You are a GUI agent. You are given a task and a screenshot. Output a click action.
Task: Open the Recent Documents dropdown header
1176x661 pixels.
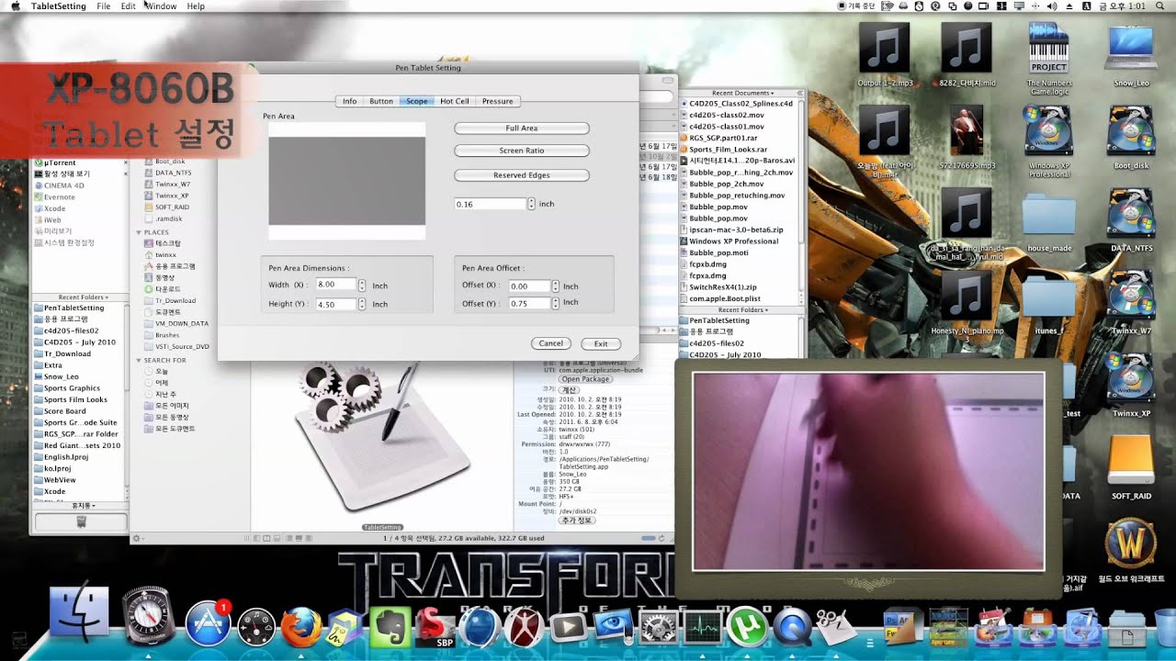tap(743, 93)
